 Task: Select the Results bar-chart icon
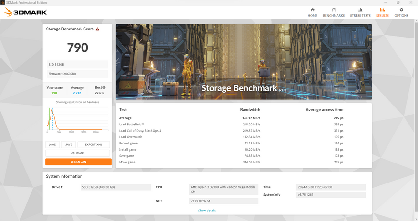(x=382, y=10)
